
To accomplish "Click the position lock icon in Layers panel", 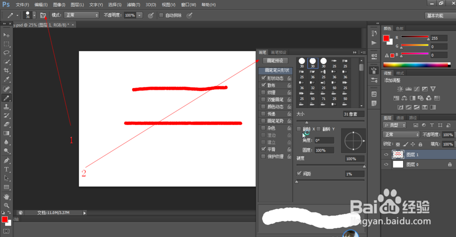I will [413, 144].
